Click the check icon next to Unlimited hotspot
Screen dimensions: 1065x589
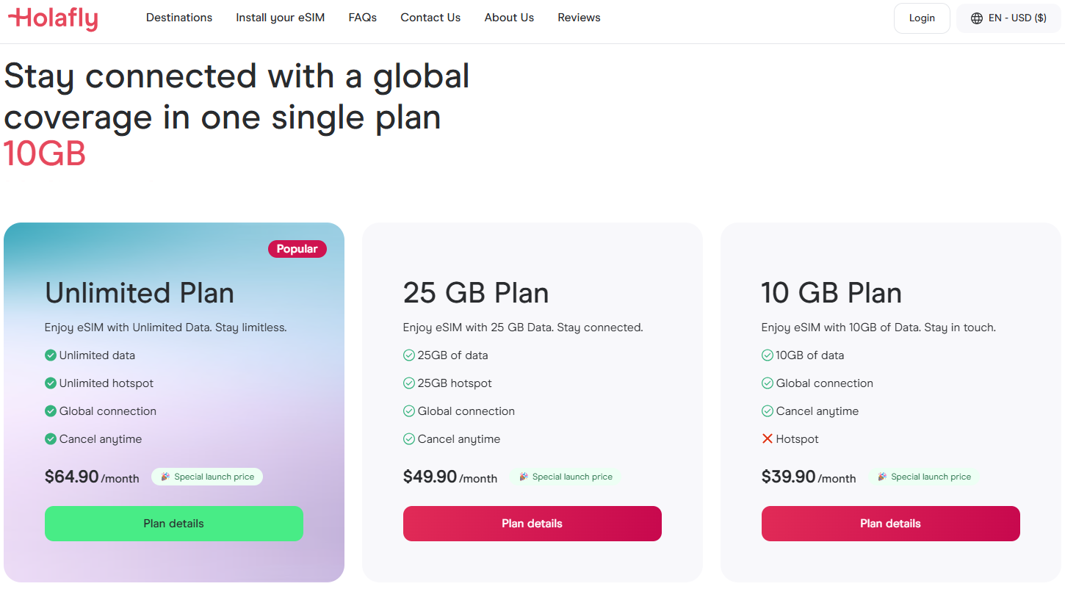pos(51,383)
